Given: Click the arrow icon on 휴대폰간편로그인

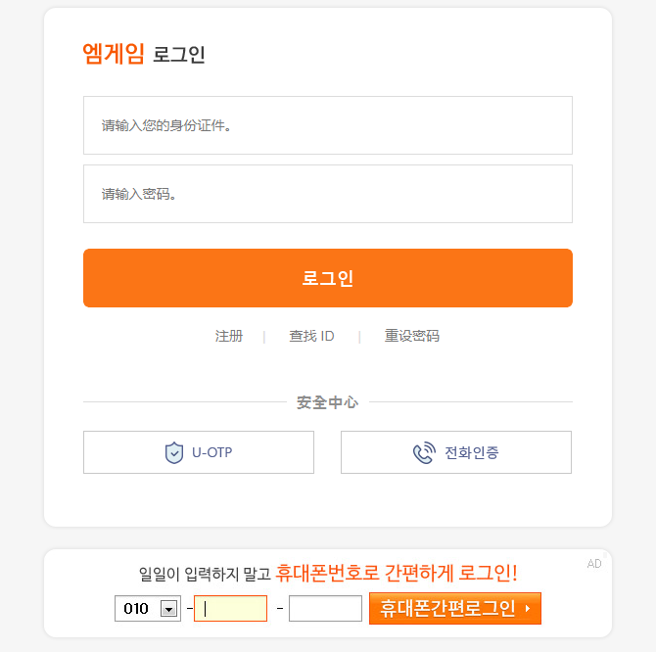Looking at the screenshot, I should pos(529,608).
